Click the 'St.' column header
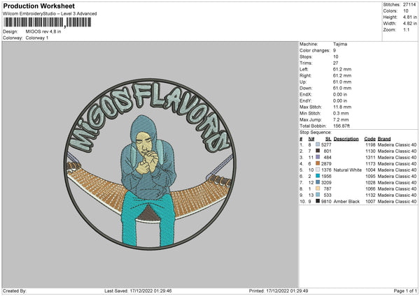The height and width of the screenshot is (296, 420). tap(328, 139)
